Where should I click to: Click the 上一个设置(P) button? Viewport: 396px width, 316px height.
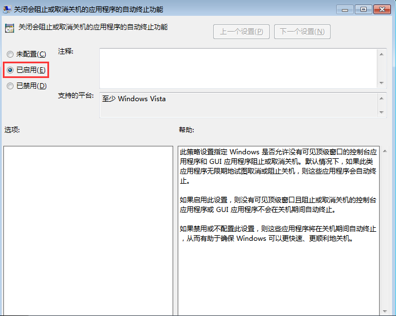click(241, 32)
